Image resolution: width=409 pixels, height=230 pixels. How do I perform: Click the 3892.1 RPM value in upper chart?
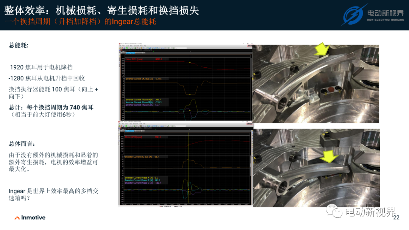point(159,59)
